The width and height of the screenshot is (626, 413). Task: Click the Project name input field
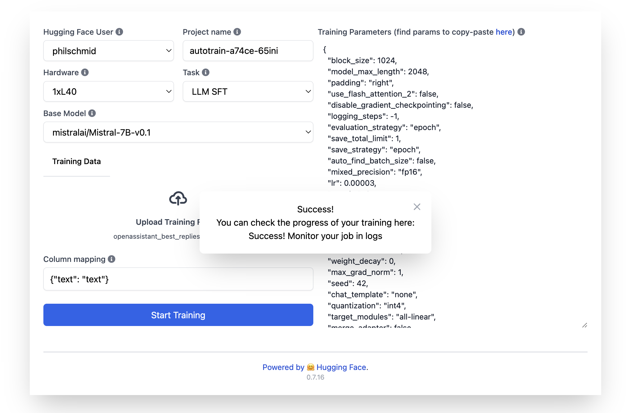tap(248, 51)
